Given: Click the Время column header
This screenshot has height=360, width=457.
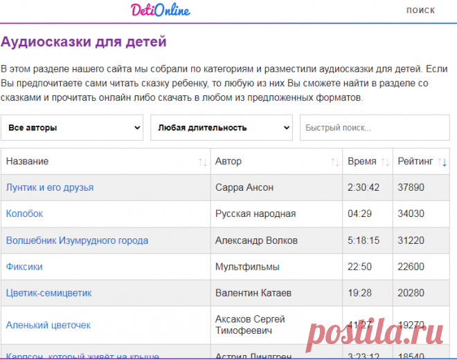Looking at the screenshot, I should [368, 162].
